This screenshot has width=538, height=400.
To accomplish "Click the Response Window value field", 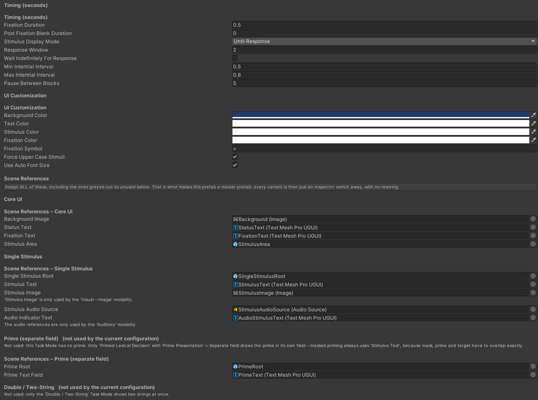I will point(384,50).
